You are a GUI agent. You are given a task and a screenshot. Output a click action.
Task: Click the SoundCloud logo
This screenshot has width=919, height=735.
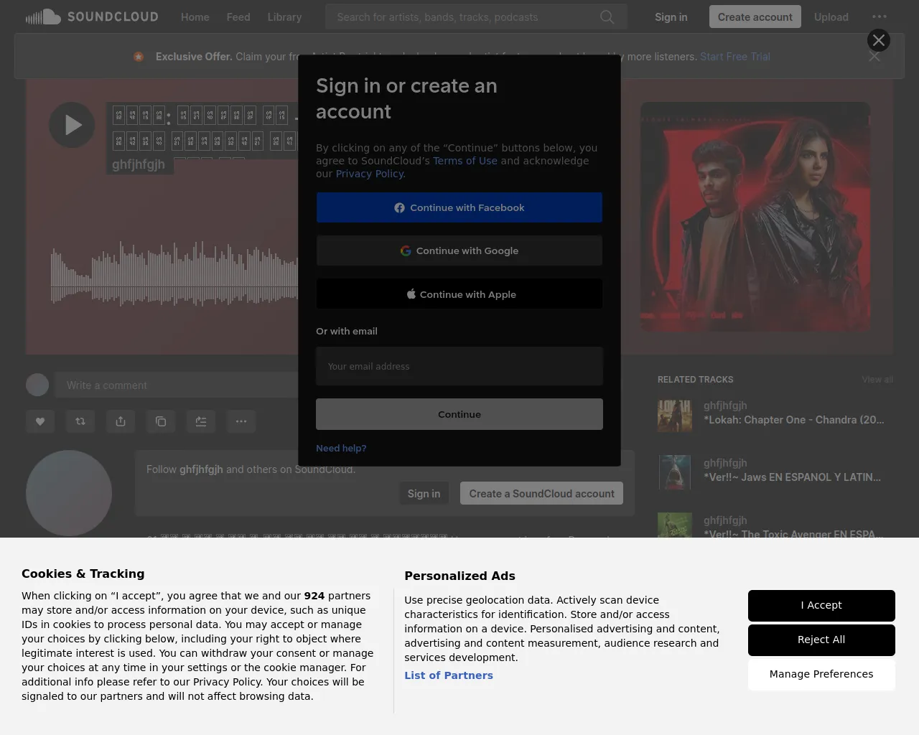coord(92,17)
